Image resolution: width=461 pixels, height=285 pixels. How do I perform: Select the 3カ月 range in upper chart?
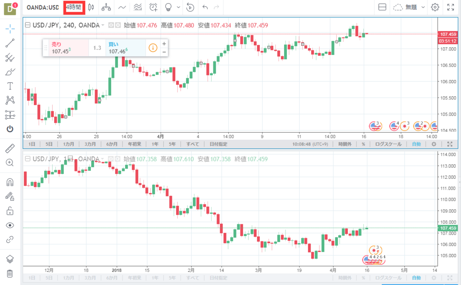(x=90, y=144)
